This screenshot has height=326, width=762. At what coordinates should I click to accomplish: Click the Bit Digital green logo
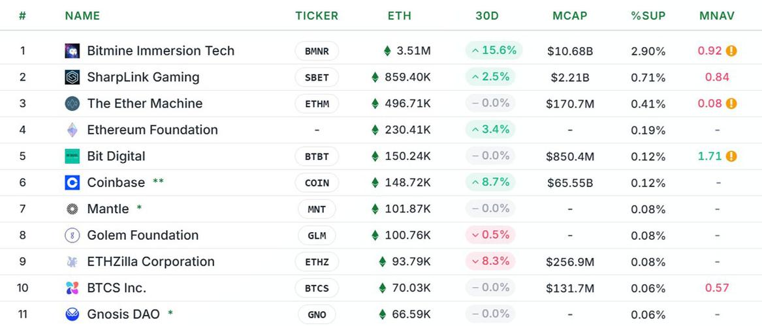click(x=72, y=156)
